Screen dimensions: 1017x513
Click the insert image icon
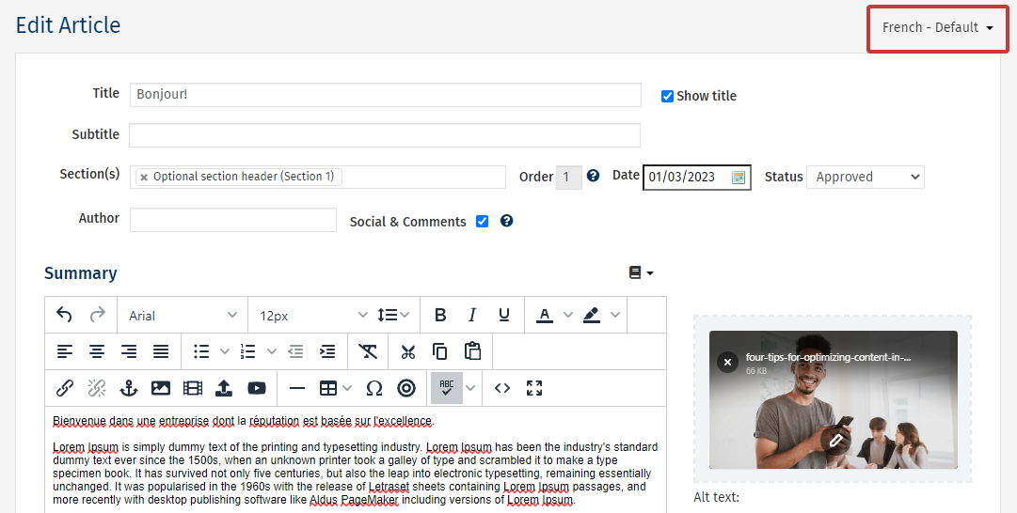coord(161,388)
